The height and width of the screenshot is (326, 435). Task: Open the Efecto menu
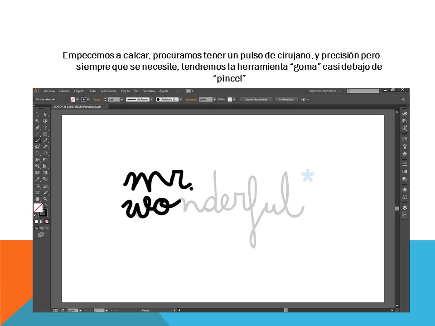click(125, 91)
